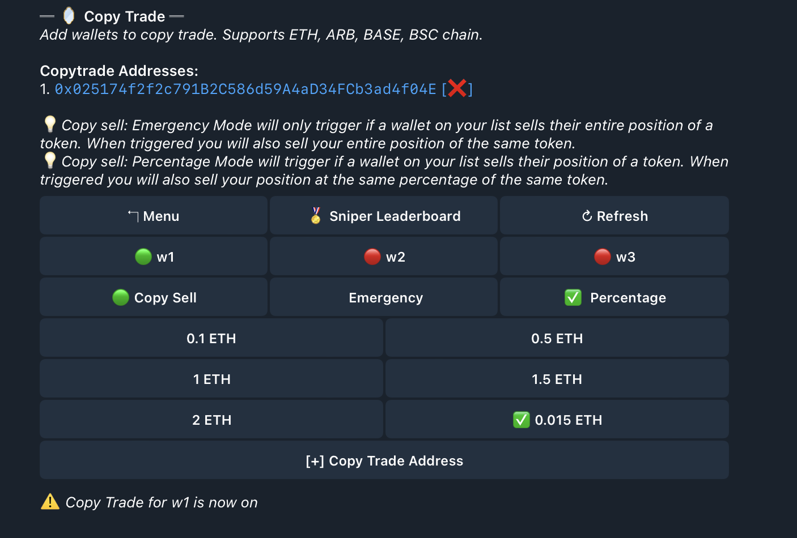Screen dimensions: 797x538
Task: Select the checked 0.015 ETH amount
Action: pyautogui.click(x=557, y=420)
